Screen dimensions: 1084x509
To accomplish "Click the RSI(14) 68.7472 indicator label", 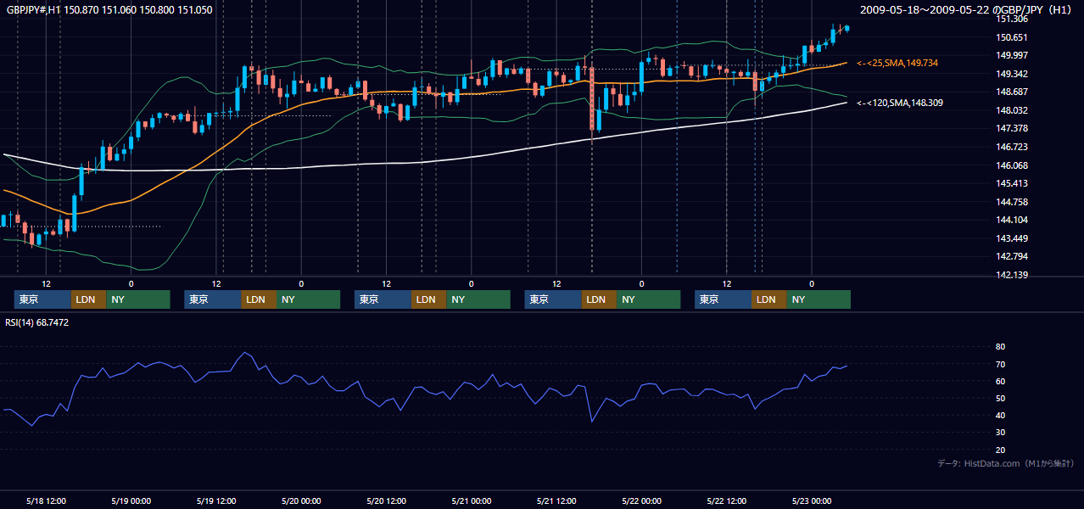I will pyautogui.click(x=37, y=322).
